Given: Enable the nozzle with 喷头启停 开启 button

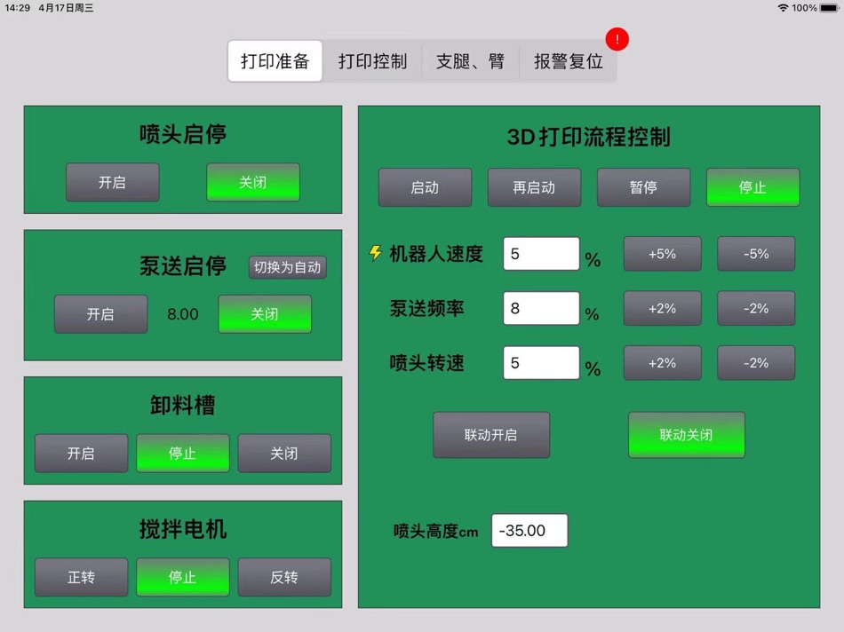Looking at the screenshot, I should point(112,182).
